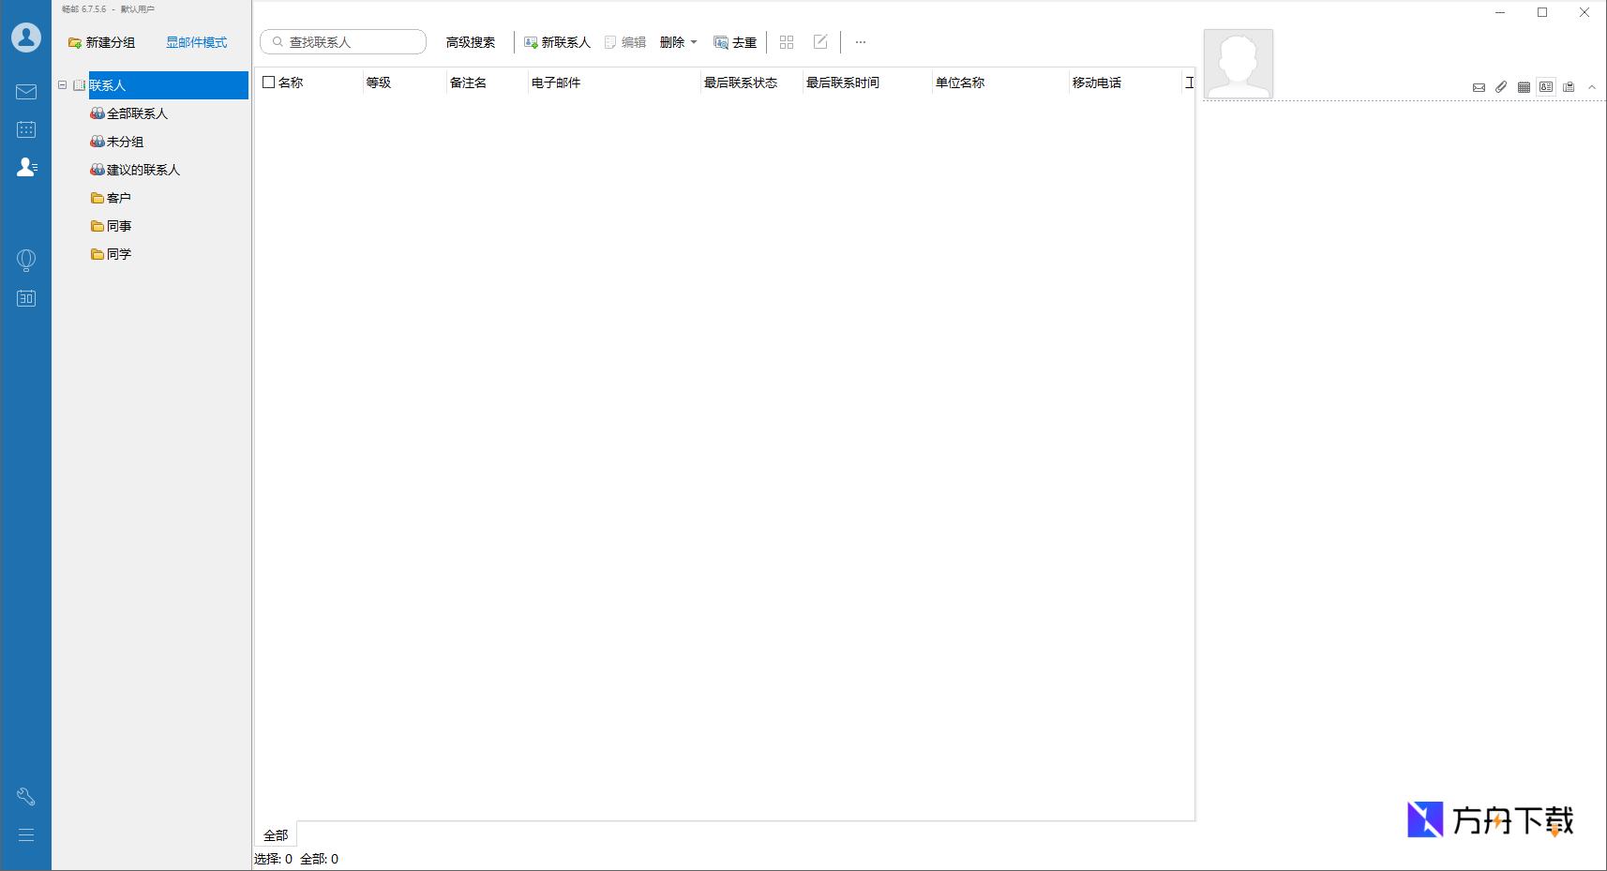Tick the select-all checkbox beside 名称
1607x871 pixels.
(x=269, y=83)
